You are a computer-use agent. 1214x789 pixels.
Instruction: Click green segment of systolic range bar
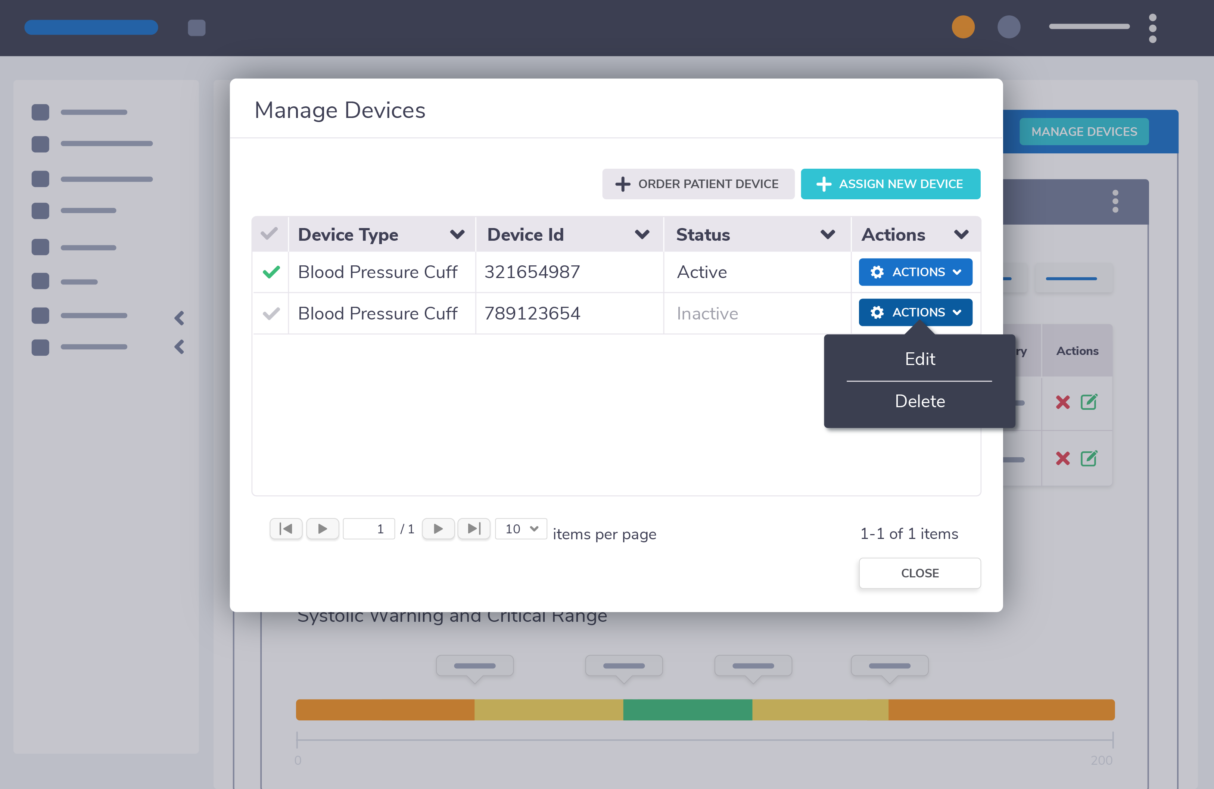point(687,710)
